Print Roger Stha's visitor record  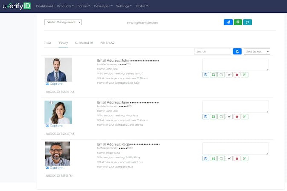pos(213,159)
